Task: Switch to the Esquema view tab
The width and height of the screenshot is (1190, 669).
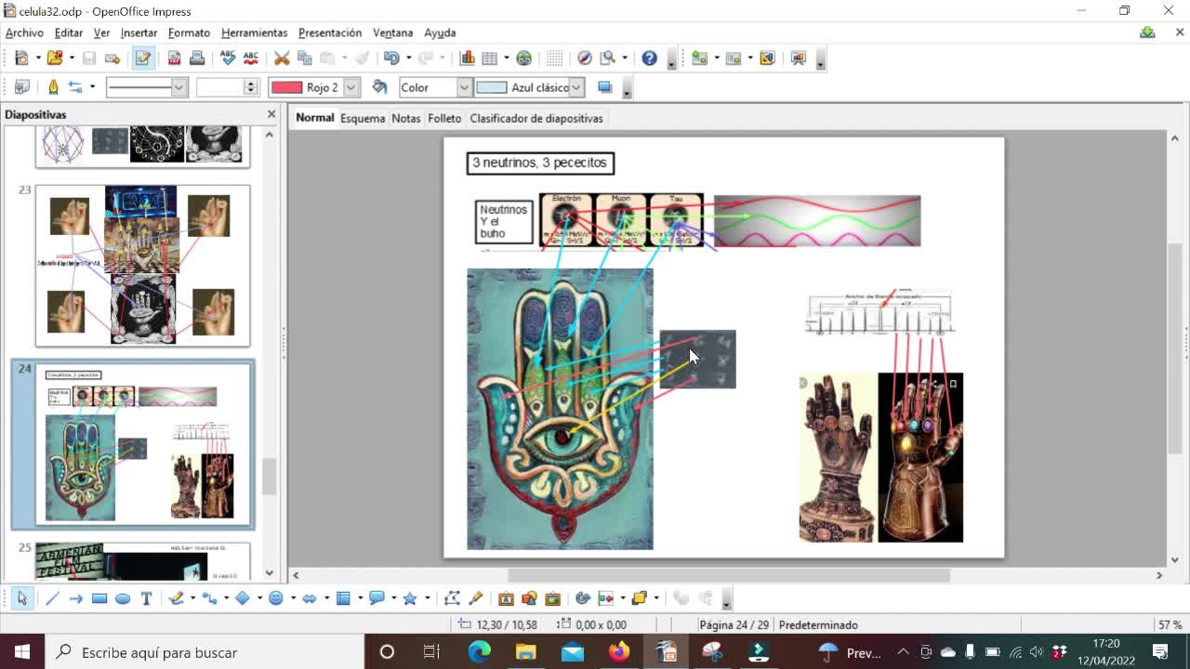Action: [363, 118]
